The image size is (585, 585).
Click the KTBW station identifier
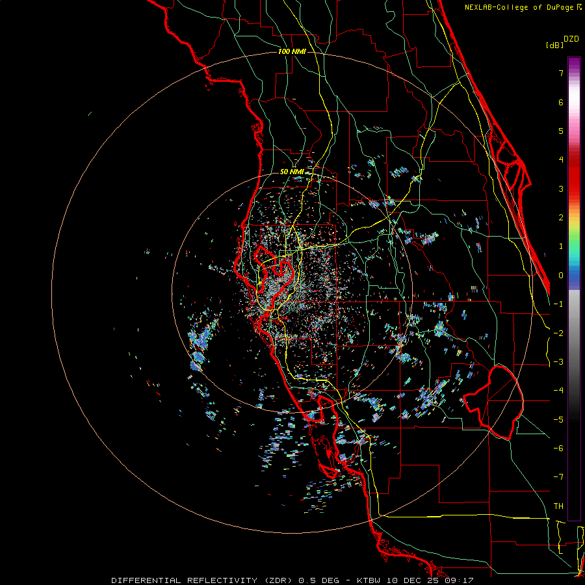click(369, 580)
